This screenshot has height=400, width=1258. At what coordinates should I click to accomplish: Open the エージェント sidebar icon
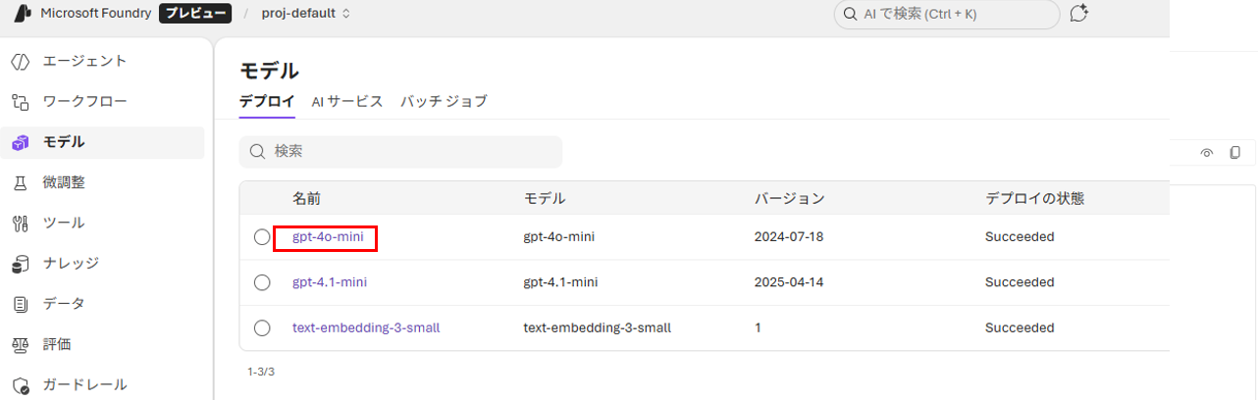click(x=21, y=61)
